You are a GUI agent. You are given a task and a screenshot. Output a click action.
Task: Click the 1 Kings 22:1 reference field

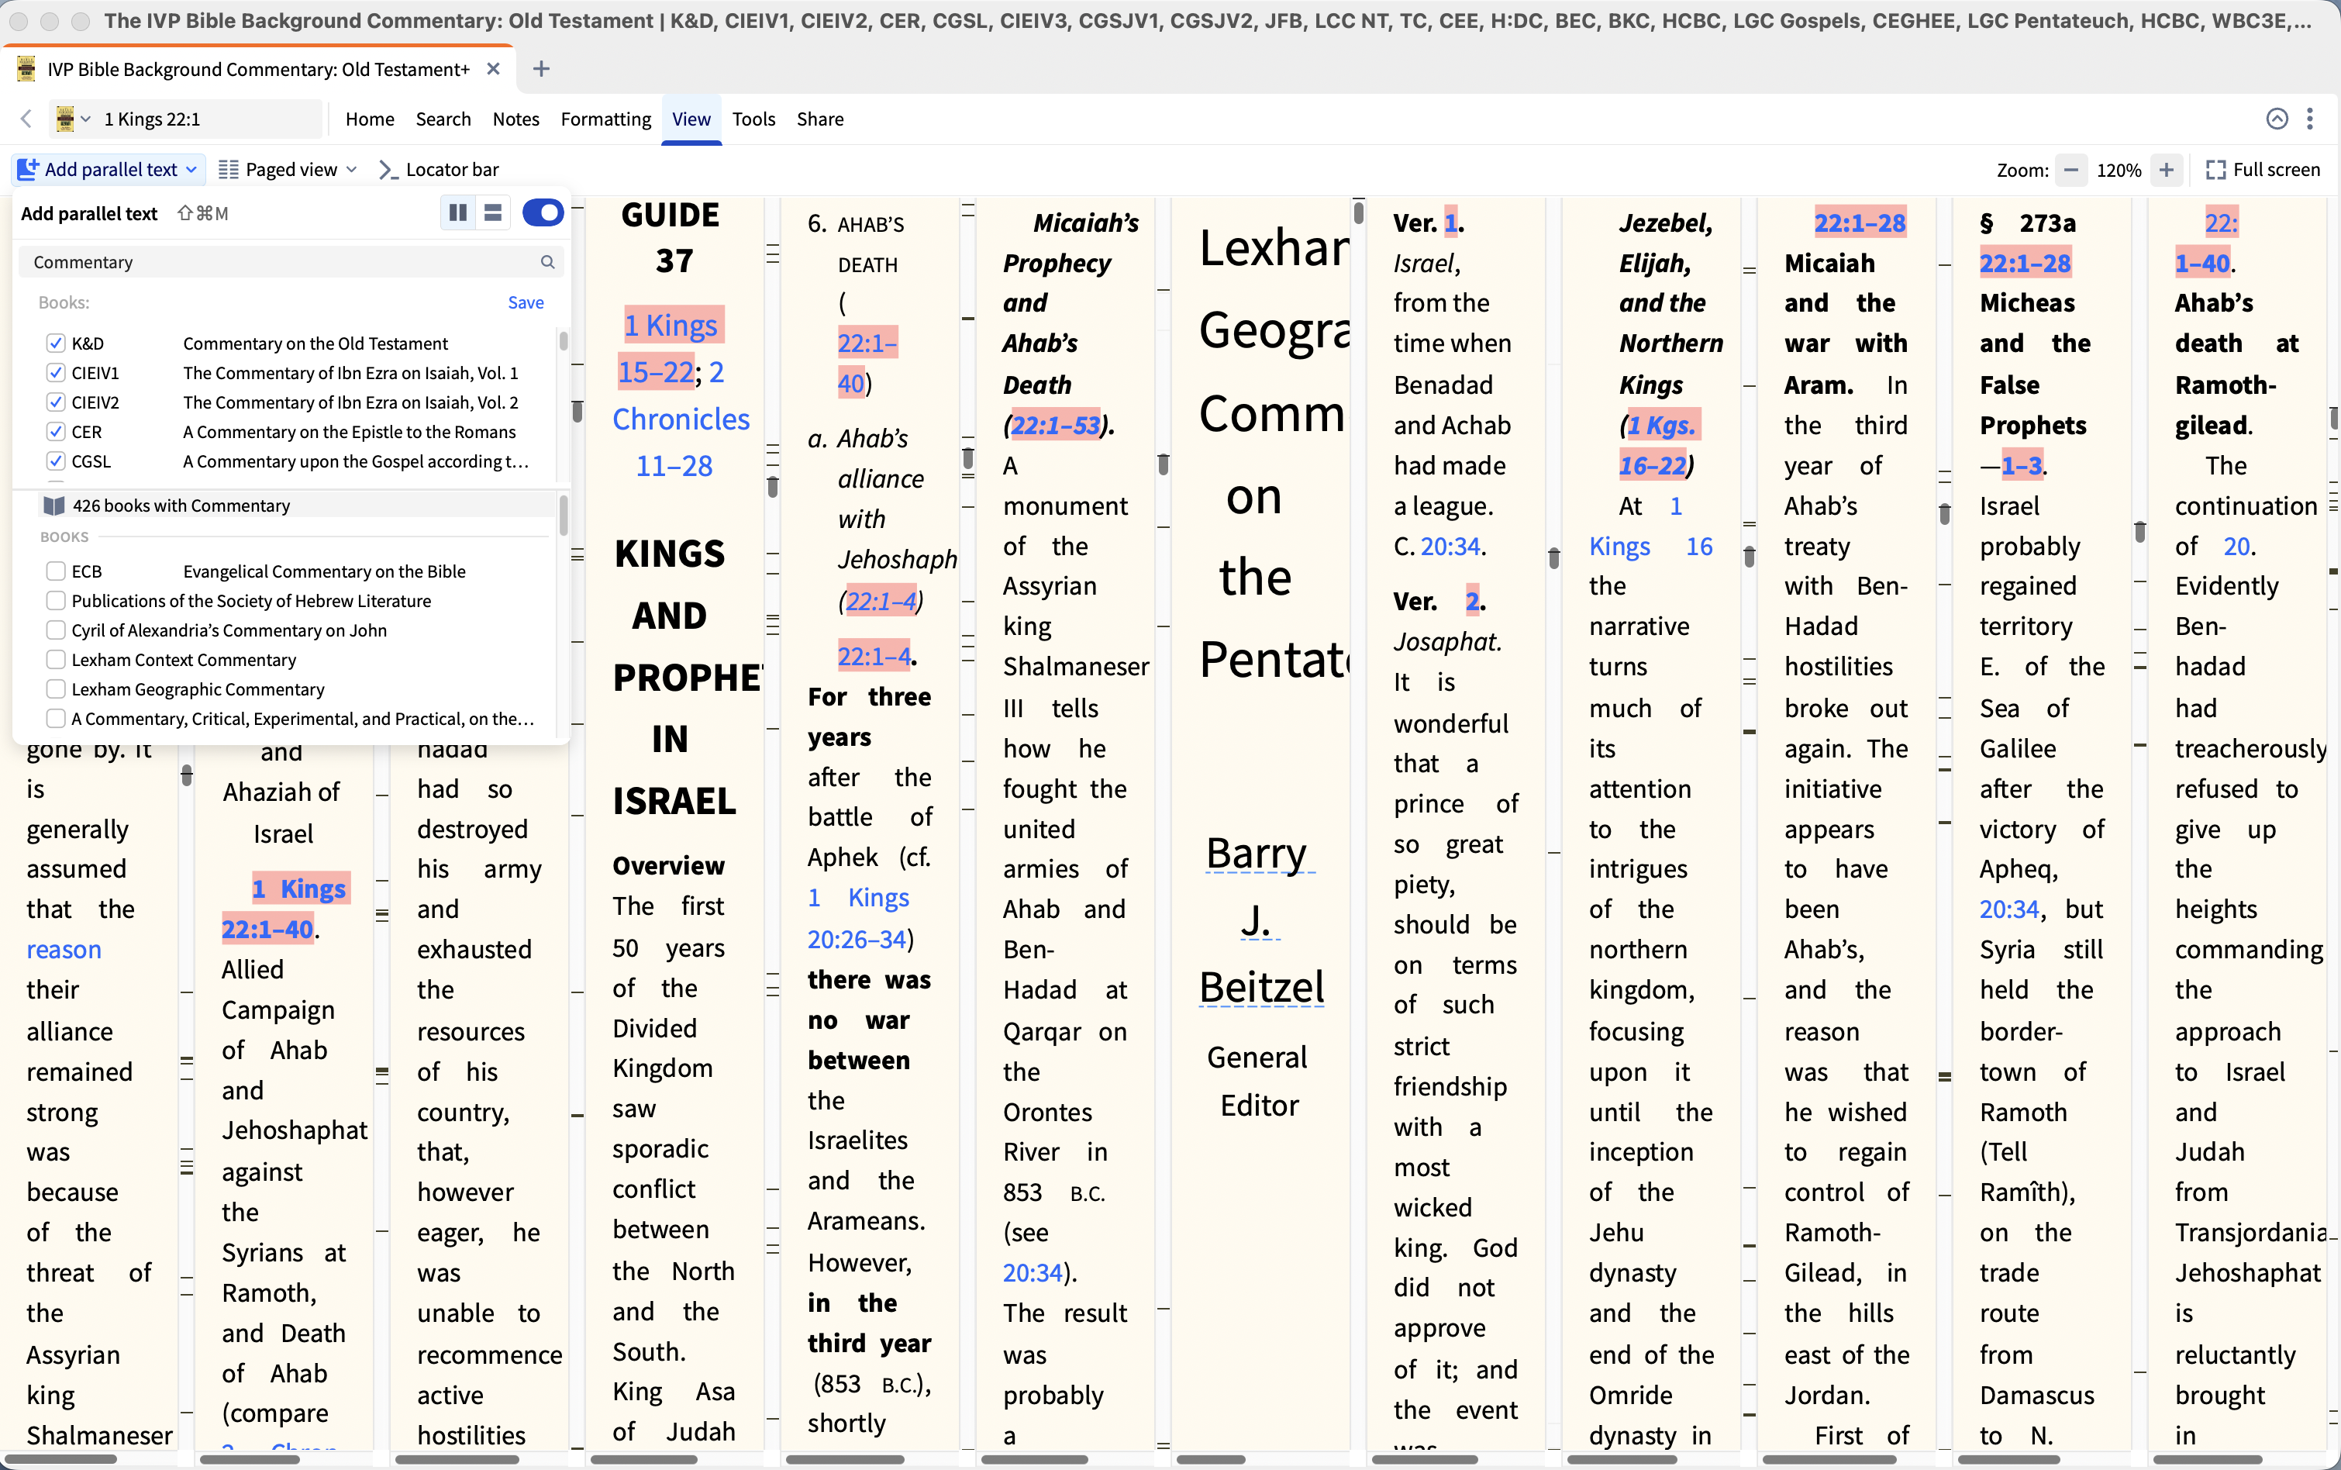(209, 119)
